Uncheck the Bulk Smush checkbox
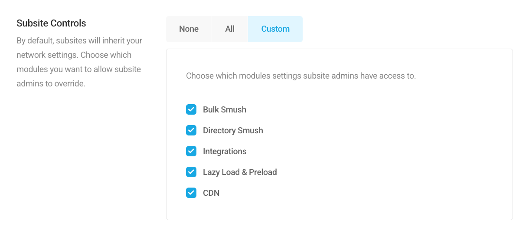The image size is (529, 231). [x=191, y=109]
